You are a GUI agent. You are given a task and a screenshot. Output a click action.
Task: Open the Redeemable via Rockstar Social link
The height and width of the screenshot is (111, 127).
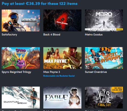click(59, 76)
